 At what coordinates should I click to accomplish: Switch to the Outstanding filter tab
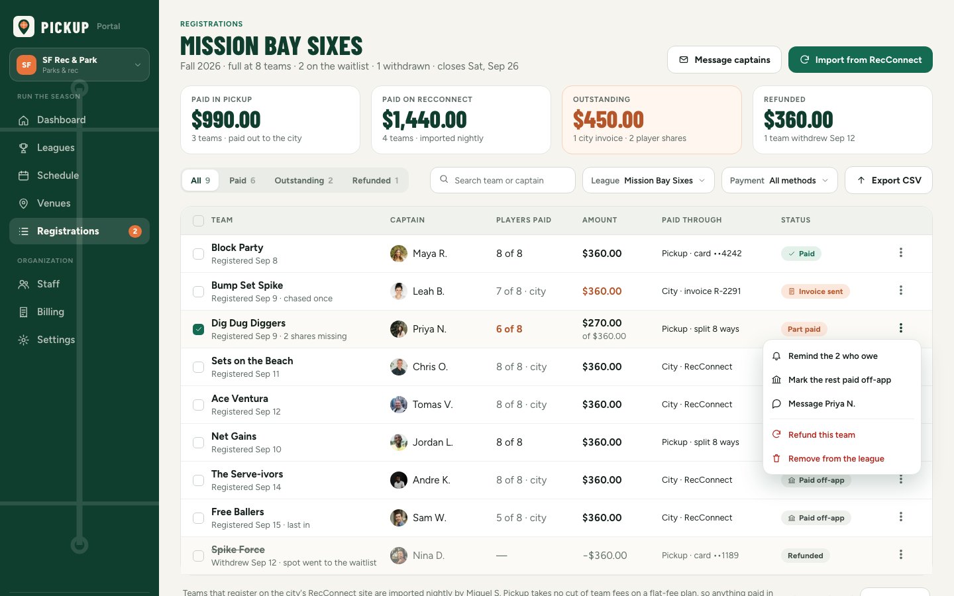tap(303, 180)
